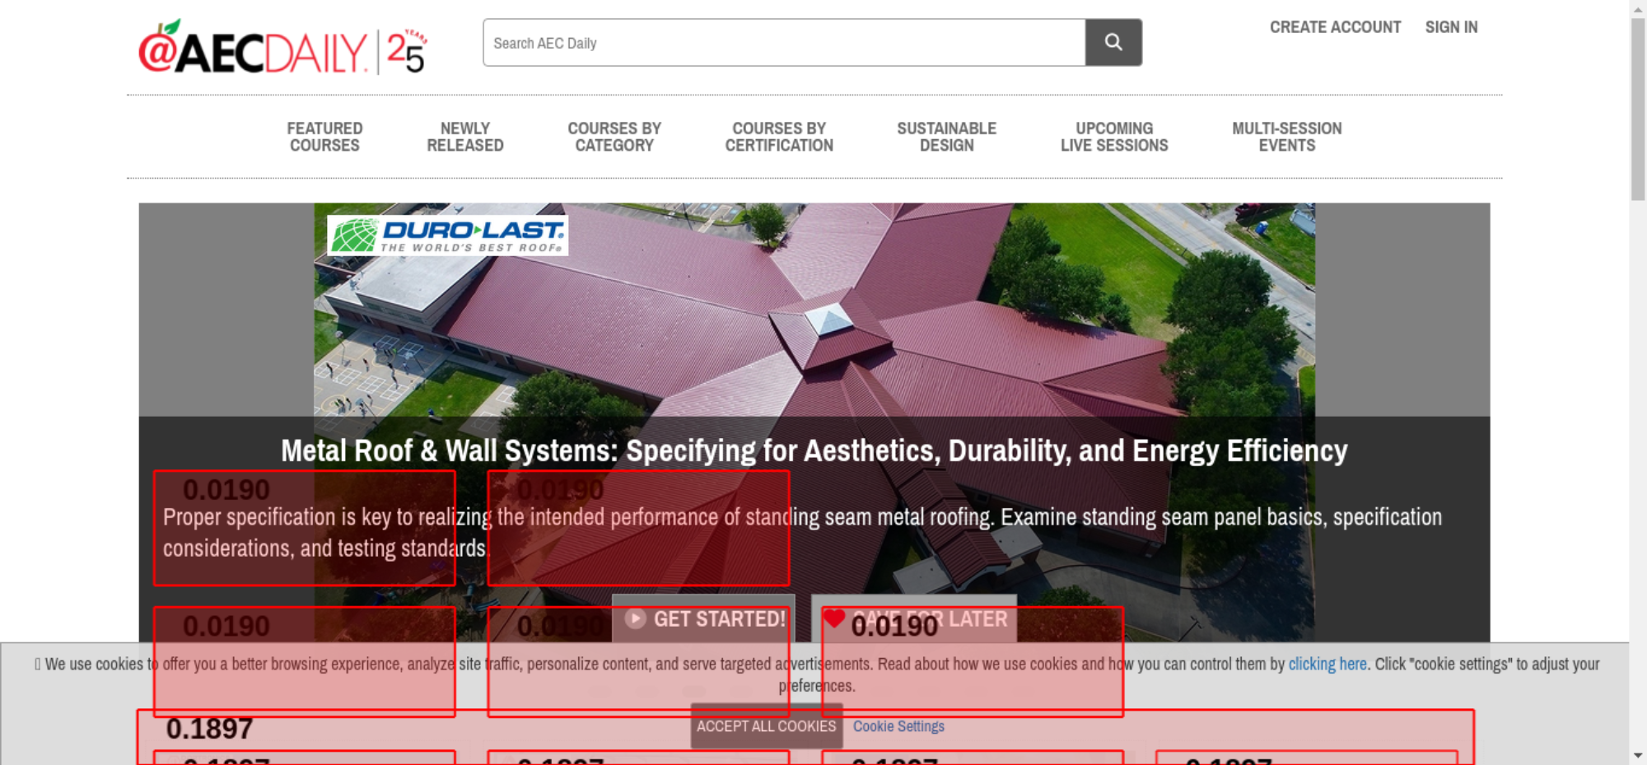Navigate to Sustainable Design
Screen dimensions: 1647x765
[946, 137]
